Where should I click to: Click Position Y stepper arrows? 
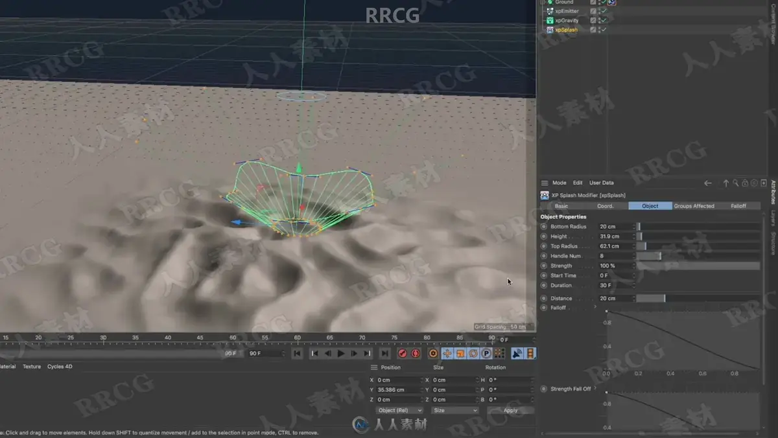(423, 389)
